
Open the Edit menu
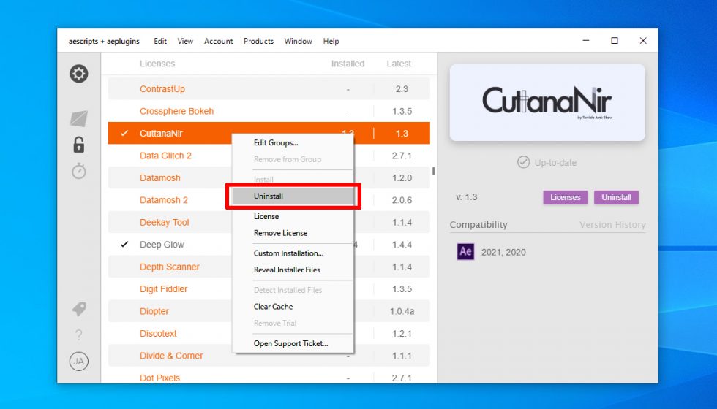(x=160, y=41)
